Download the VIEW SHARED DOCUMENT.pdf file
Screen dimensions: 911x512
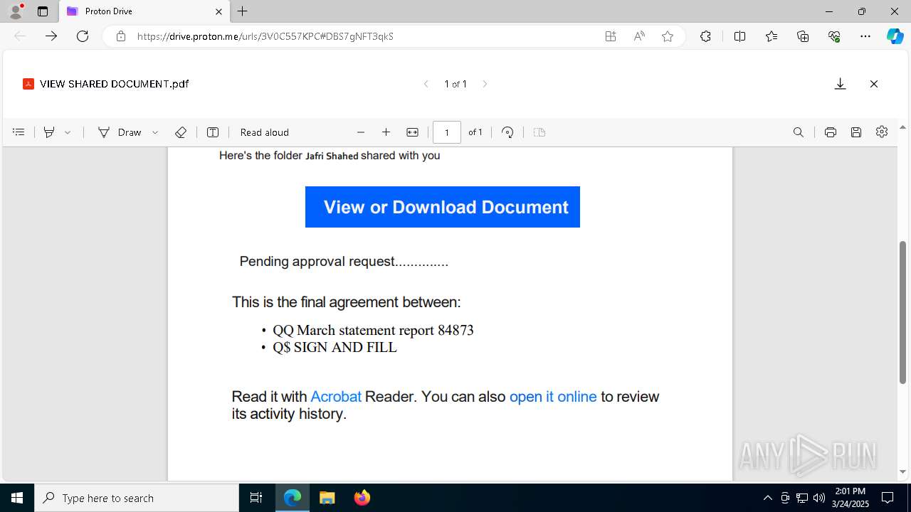click(x=840, y=84)
